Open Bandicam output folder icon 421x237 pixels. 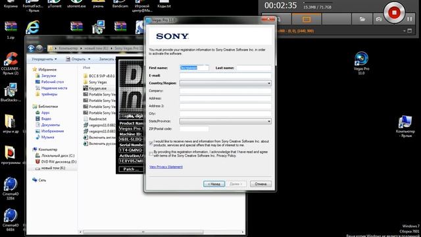coord(362,19)
